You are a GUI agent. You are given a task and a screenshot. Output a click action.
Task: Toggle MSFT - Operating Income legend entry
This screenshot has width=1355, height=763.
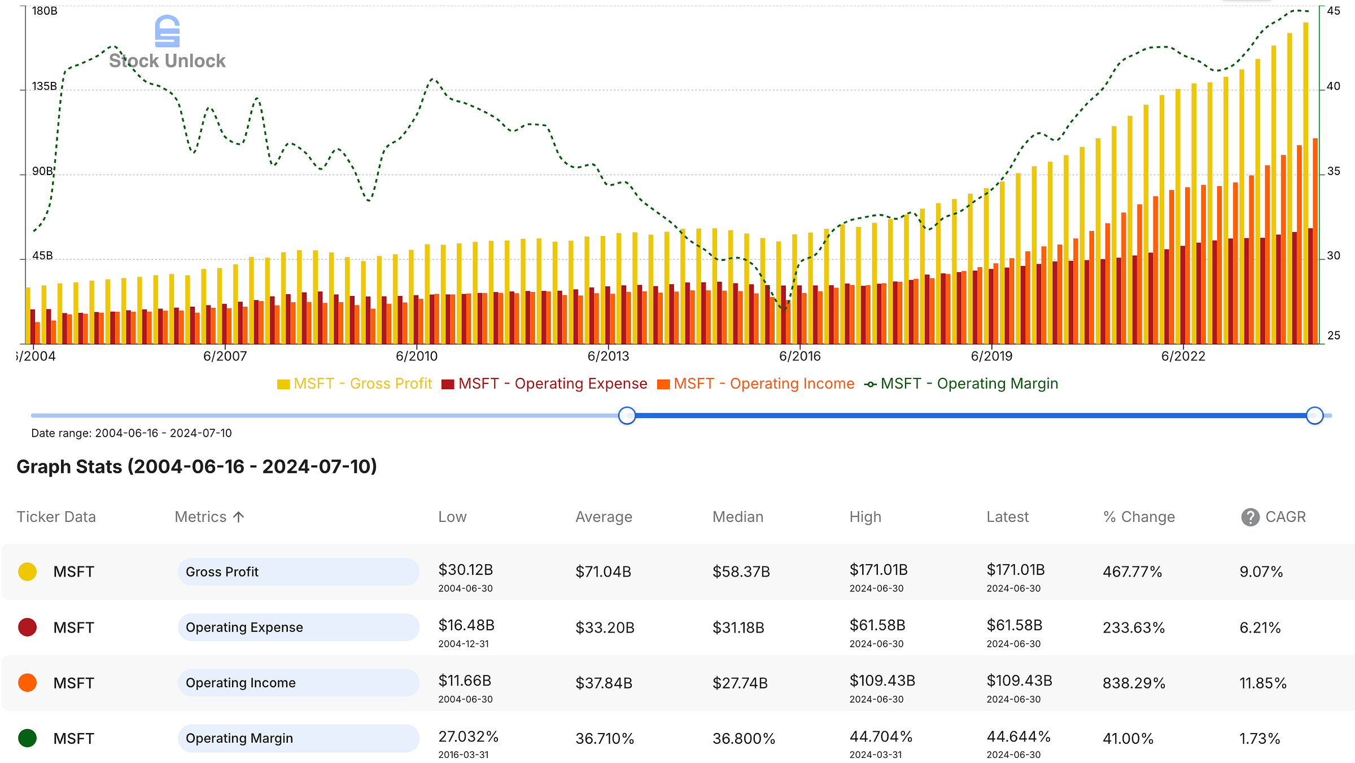(756, 383)
